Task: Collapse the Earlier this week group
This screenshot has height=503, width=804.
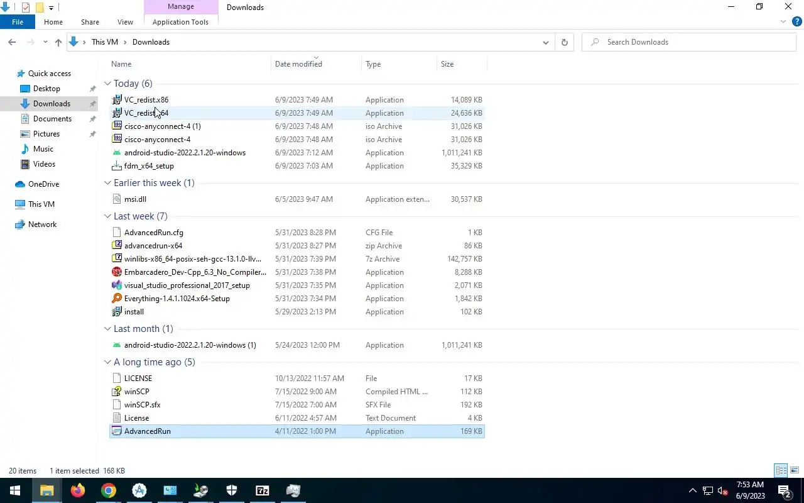Action: pyautogui.click(x=107, y=183)
